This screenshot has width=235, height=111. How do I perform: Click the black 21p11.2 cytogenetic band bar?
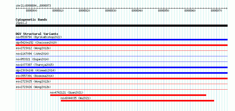[121, 26]
